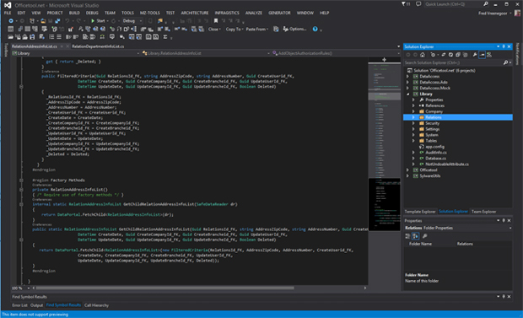Click Solution Explorer search magnifier icon
Screen dimensions: 523x318
tap(505, 62)
